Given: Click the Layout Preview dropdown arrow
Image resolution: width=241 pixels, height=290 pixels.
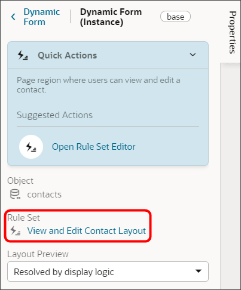Looking at the screenshot, I should click(x=199, y=272).
